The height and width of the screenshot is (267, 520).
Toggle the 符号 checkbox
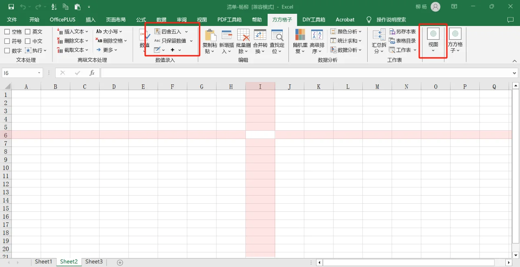point(7,41)
